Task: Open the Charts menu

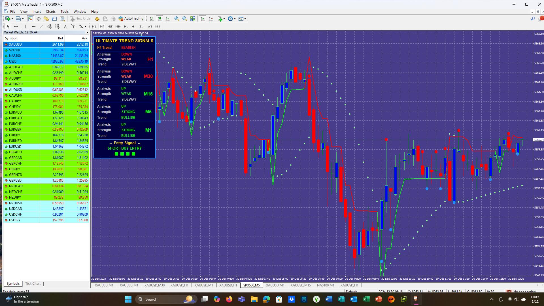Action: 51,12
